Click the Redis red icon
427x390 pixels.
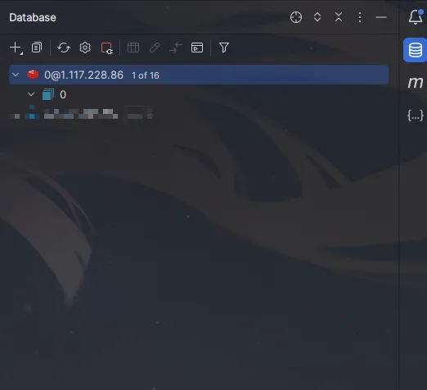point(33,75)
